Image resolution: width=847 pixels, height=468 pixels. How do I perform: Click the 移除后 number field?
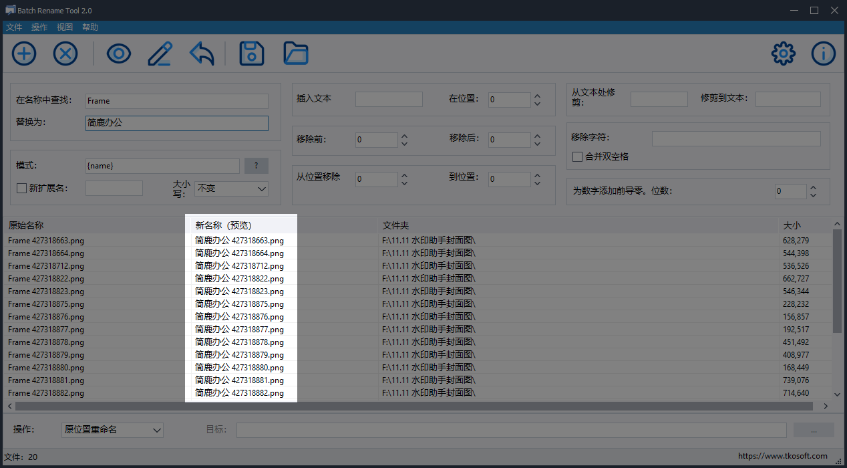tap(510, 140)
